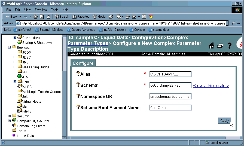Click the console Help question mark icon
Screen dimensions: 244x146
(229, 45)
